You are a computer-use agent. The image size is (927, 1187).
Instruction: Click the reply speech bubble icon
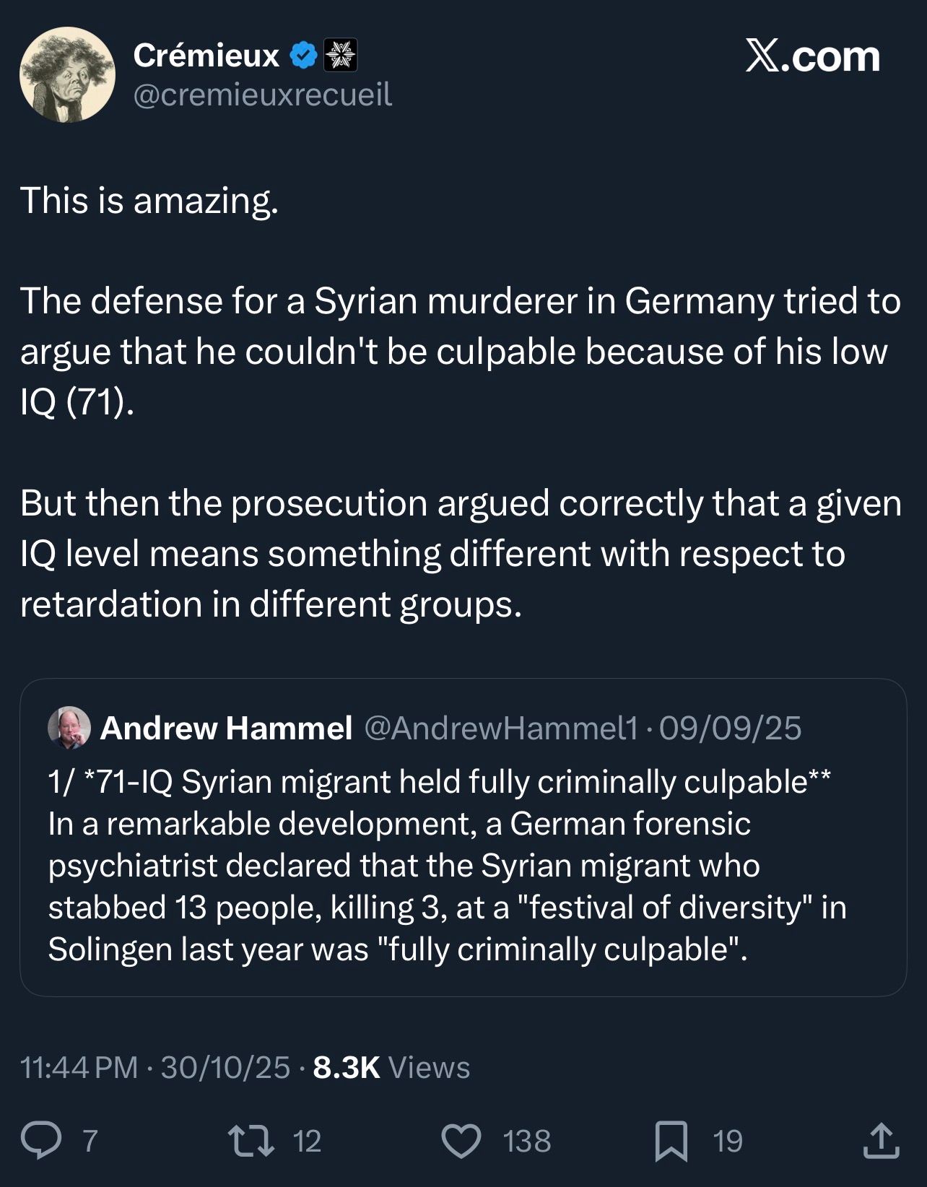[41, 1141]
